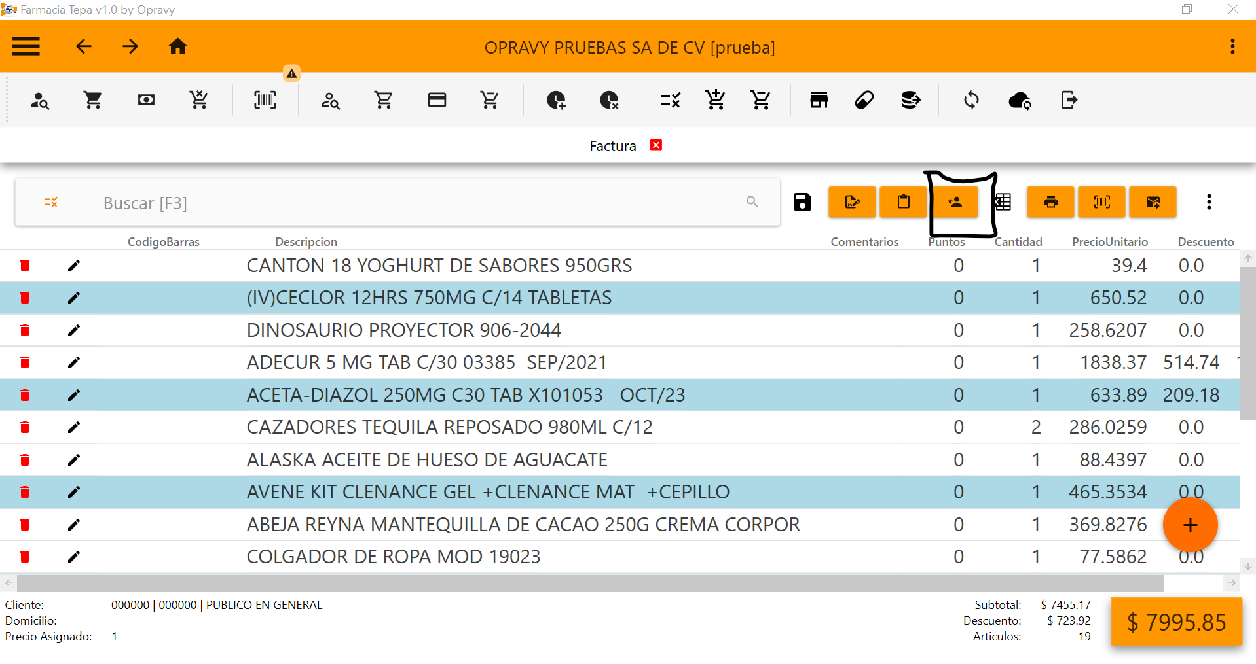Viewport: 1256px width, 664px height.
Task: Click the pill capsule icon
Action: pos(864,100)
